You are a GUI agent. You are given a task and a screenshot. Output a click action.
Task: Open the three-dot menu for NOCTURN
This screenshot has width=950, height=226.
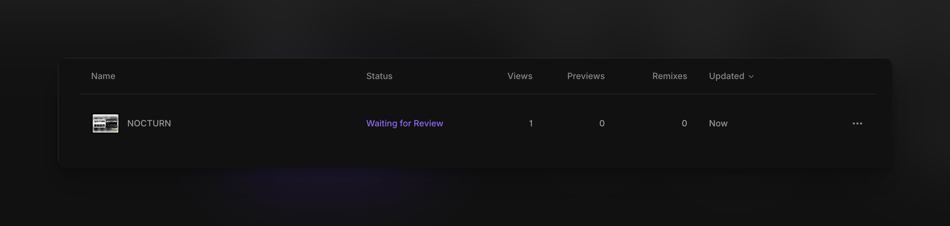click(857, 123)
